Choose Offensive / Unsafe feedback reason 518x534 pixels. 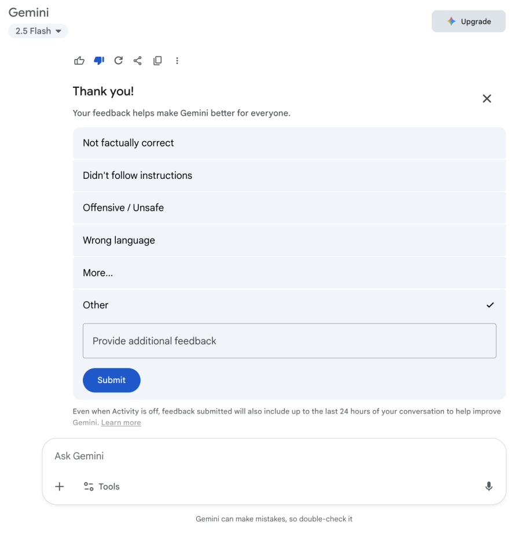click(289, 208)
